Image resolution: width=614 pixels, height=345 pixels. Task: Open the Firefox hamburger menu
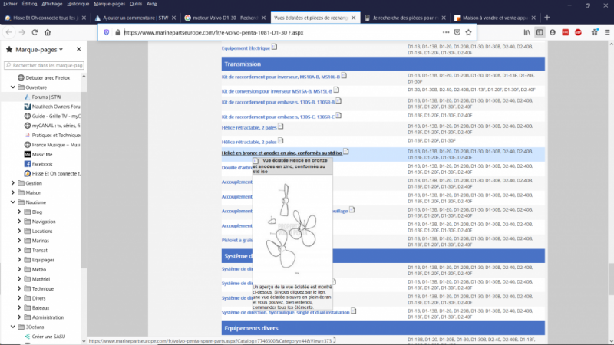pos(607,32)
